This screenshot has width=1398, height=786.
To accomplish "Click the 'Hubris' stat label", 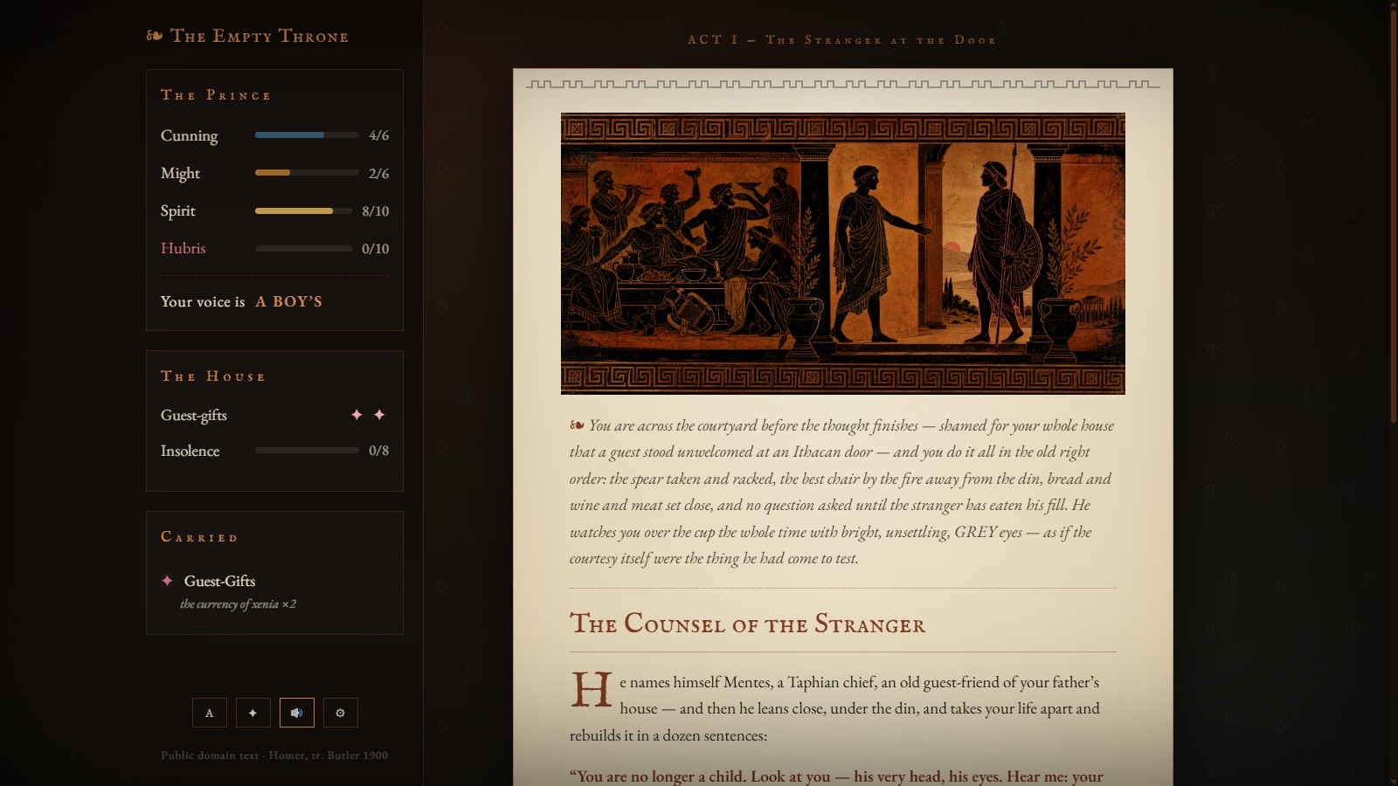I will 183,248.
